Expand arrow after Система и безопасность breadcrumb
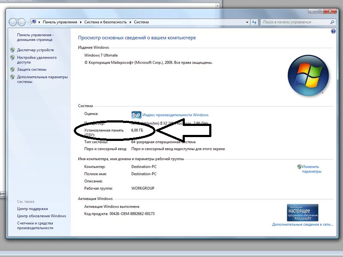 [x=130, y=22]
